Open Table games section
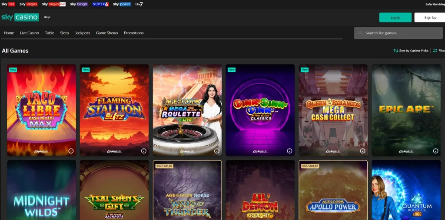Viewport: 445px width, 220px height. (50, 33)
